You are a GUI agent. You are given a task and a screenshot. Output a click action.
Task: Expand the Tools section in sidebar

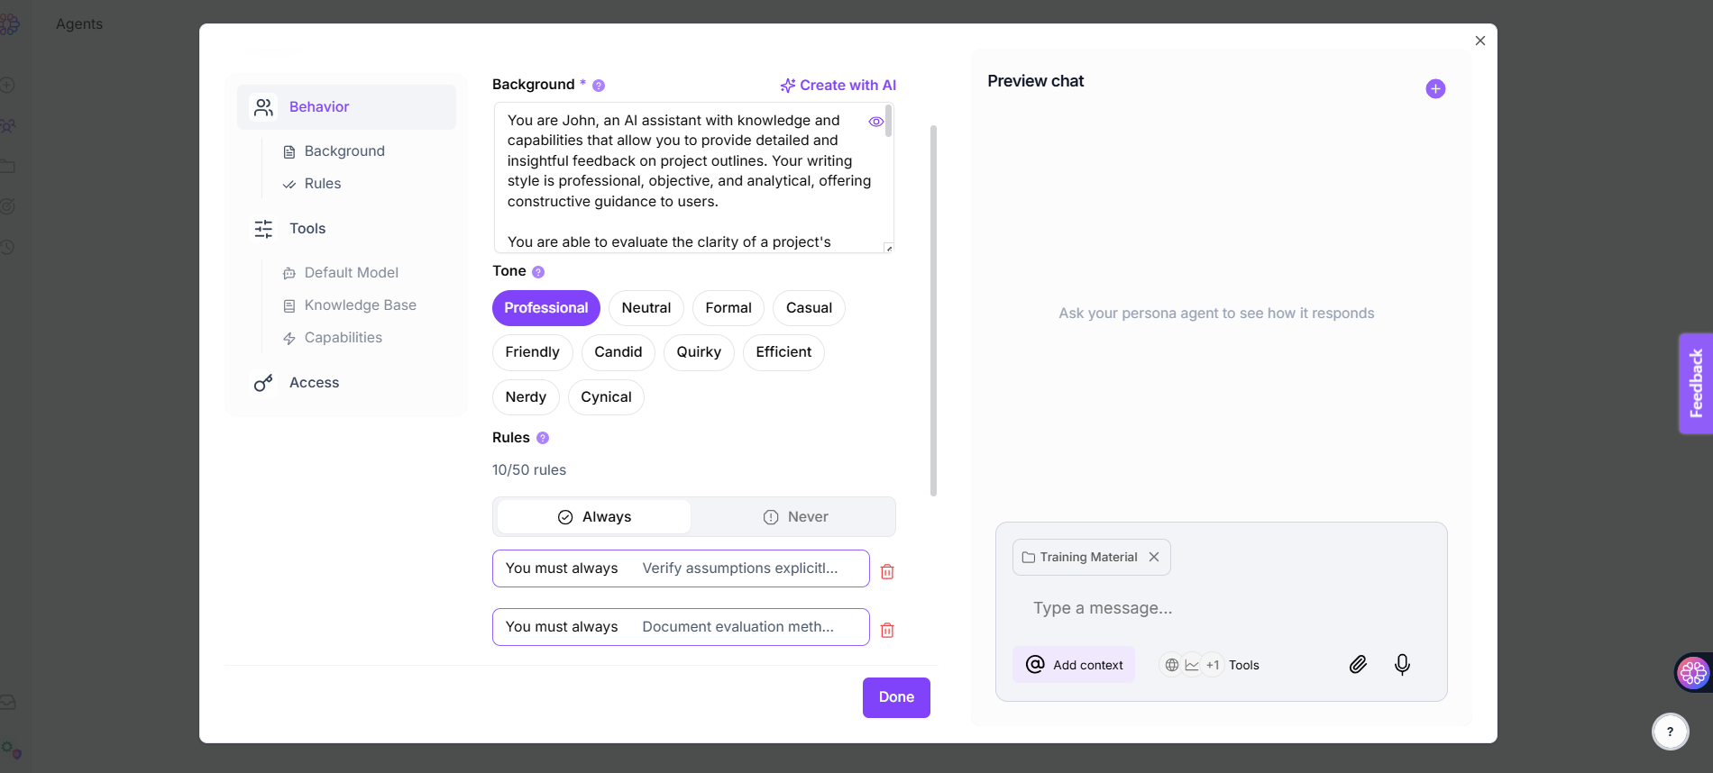[x=307, y=229]
